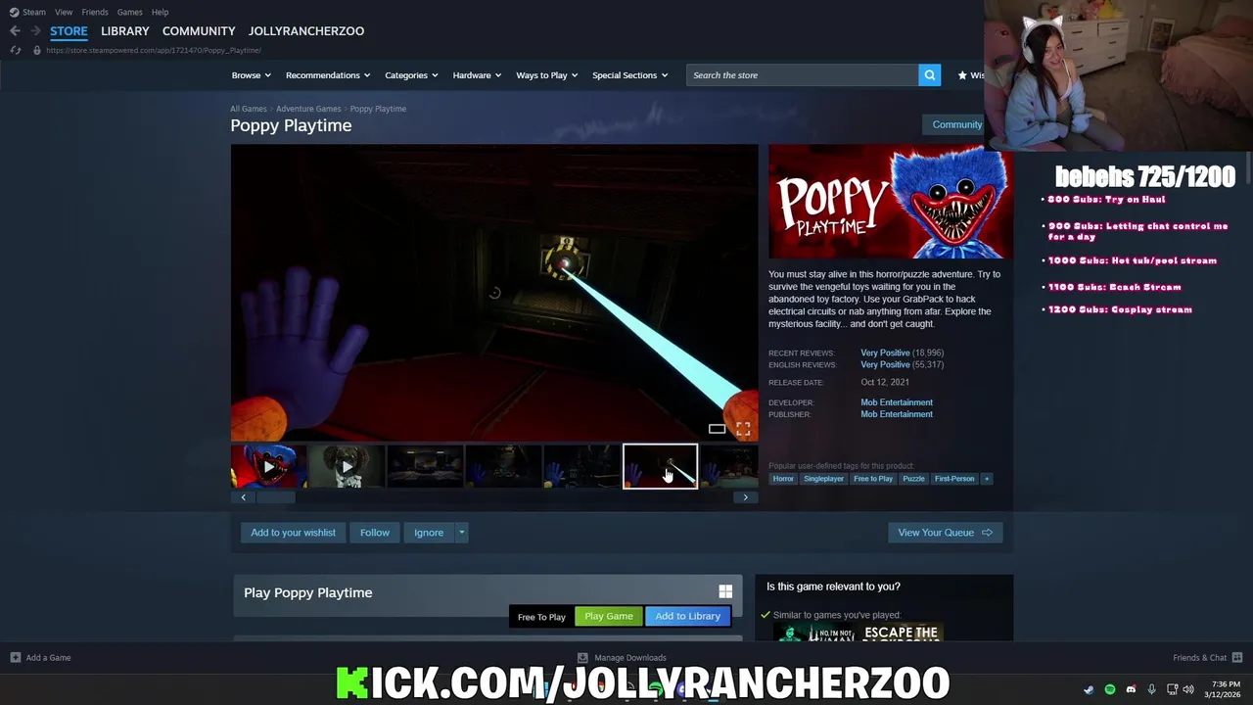Go back with the Steam back arrow
Image resolution: width=1253 pixels, height=705 pixels.
(15, 31)
